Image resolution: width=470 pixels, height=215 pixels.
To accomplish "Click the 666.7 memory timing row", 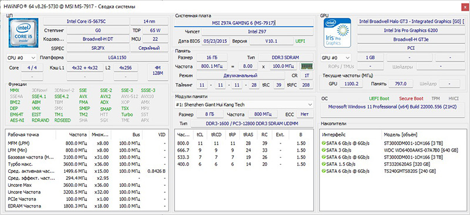I will click(244, 150).
